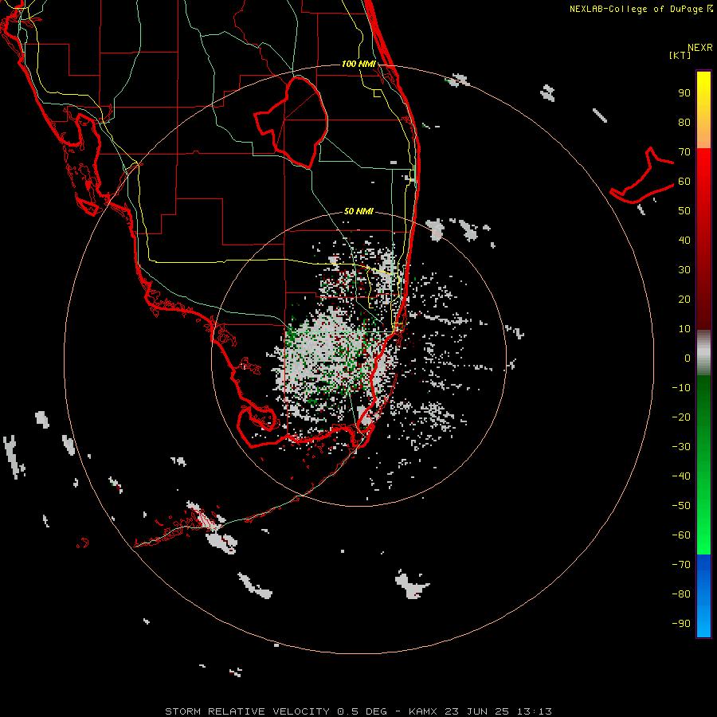The width and height of the screenshot is (717, 717).
Task: Click the -10 value on velocity scale
Action: coord(681,388)
